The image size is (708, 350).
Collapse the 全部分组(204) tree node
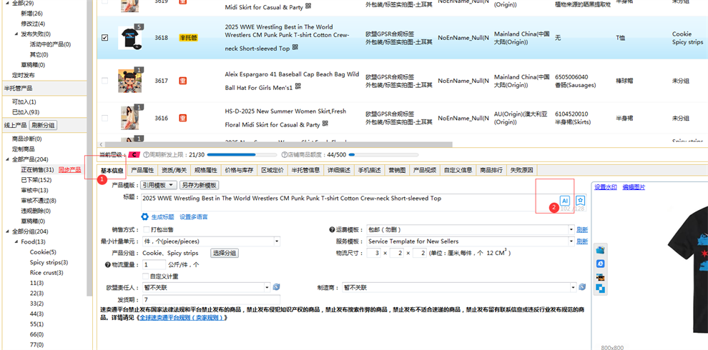8,231
